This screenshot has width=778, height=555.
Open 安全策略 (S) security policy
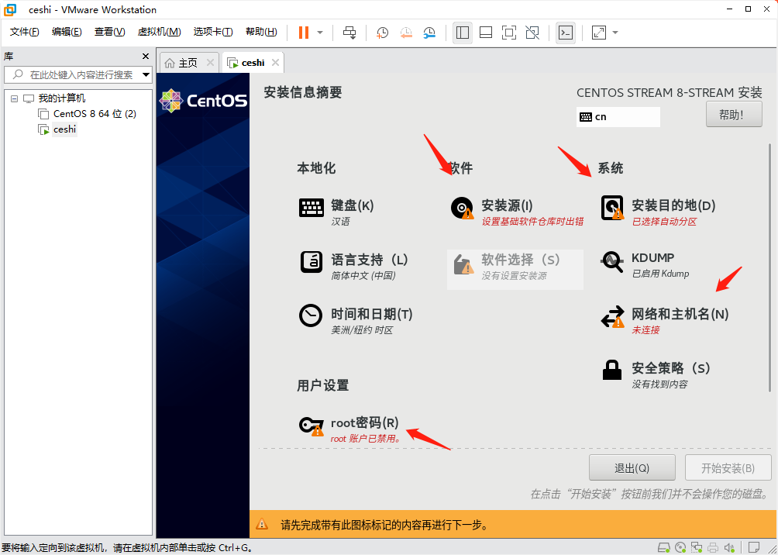click(656, 375)
